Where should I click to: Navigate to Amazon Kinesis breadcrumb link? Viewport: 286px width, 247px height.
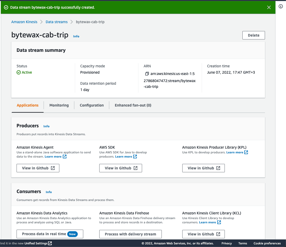(24, 22)
